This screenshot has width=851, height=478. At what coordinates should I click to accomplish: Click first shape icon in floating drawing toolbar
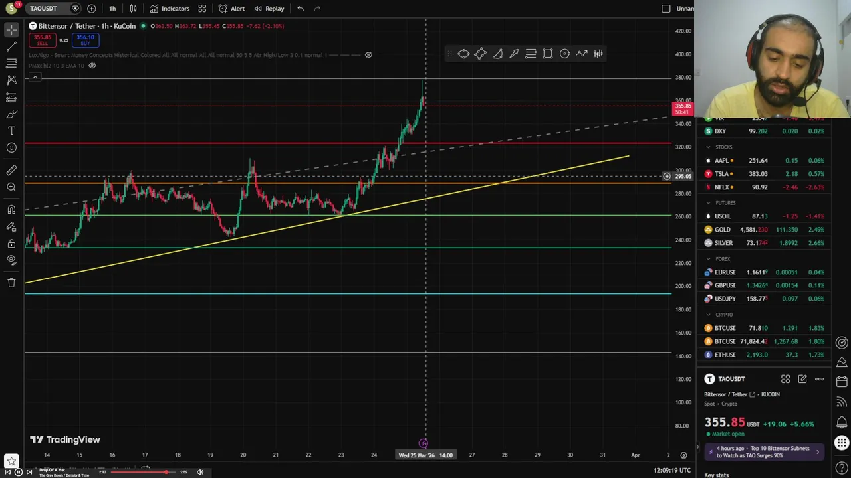tap(463, 54)
